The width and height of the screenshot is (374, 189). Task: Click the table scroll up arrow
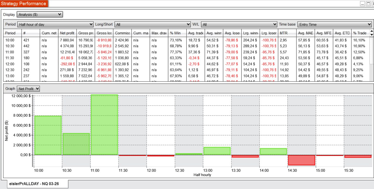[x=372, y=31]
